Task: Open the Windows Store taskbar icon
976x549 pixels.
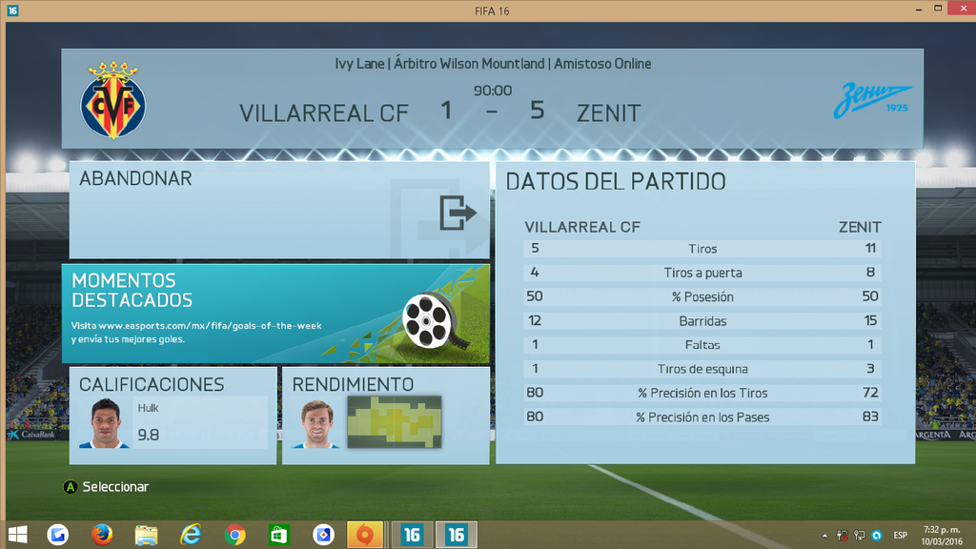Action: [279, 535]
